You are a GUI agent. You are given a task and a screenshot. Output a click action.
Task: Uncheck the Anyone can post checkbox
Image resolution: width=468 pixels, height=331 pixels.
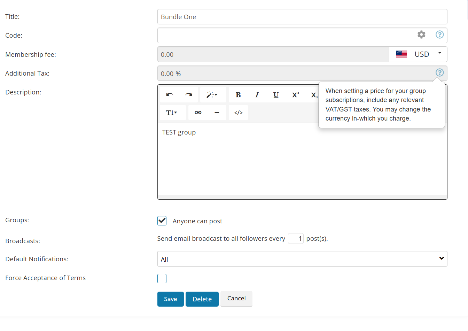tap(162, 221)
